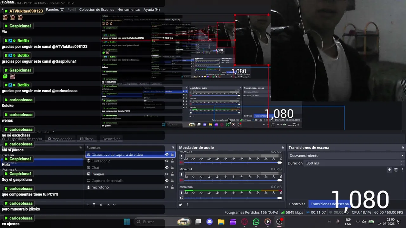Click the Desactivar button
The width and height of the screenshot is (406, 228).
pos(111,139)
